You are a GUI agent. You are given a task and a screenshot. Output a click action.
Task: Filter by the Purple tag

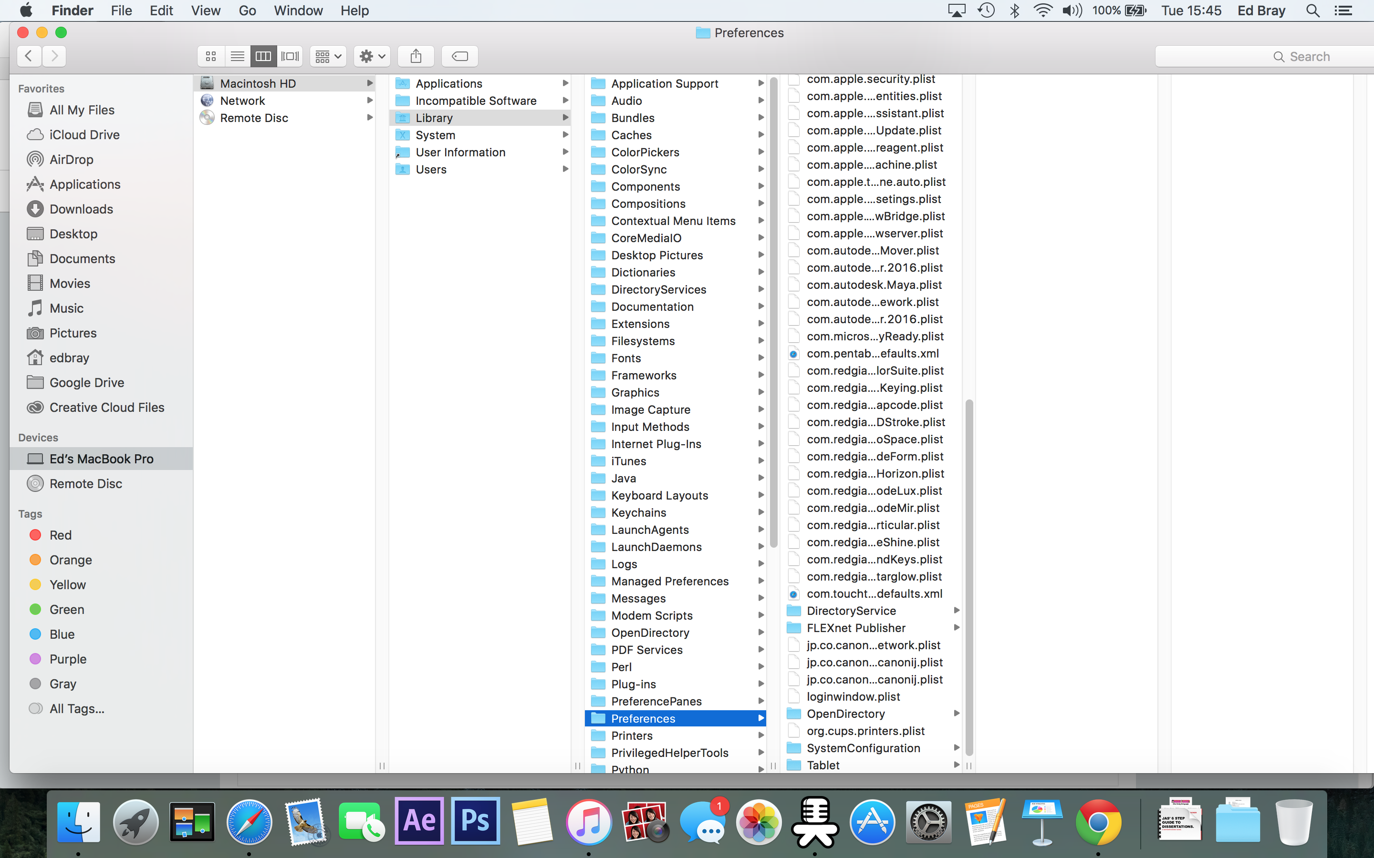101,659
